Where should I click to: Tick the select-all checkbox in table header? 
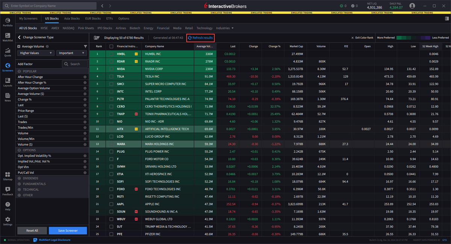tap(111, 47)
